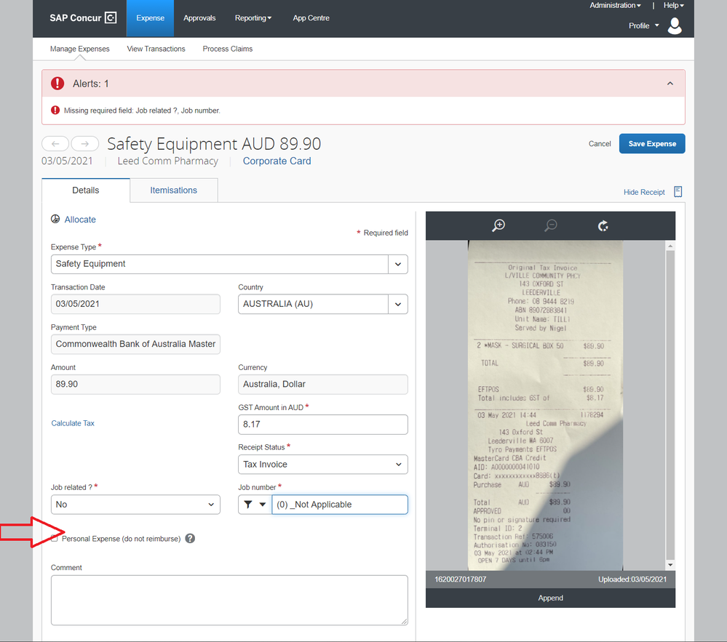Image resolution: width=727 pixels, height=642 pixels.
Task: Open the Reporting menu
Action: [x=253, y=18]
